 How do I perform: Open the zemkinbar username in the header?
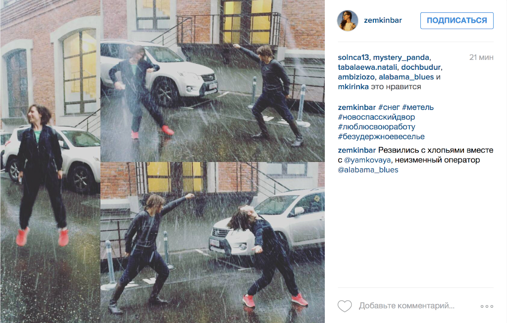click(383, 20)
